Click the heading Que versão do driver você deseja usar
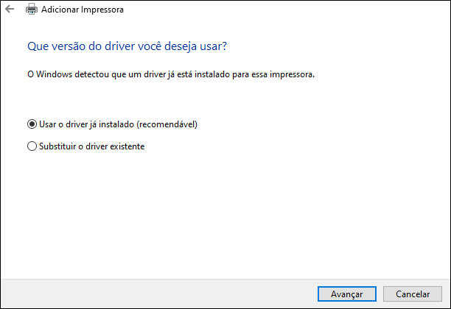 click(127, 46)
